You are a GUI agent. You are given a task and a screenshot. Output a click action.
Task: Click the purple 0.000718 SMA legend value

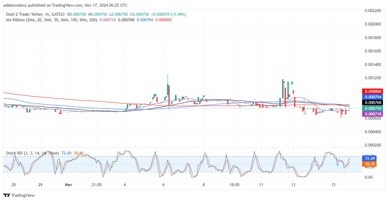click(x=108, y=20)
